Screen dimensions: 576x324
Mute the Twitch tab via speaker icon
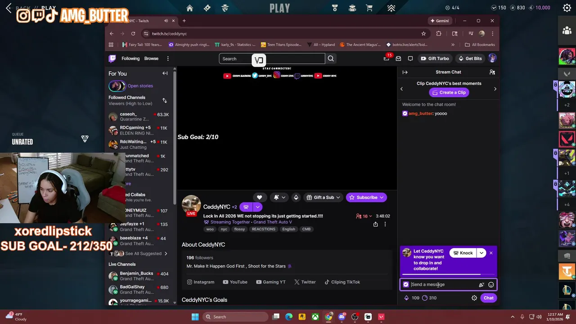click(x=166, y=21)
